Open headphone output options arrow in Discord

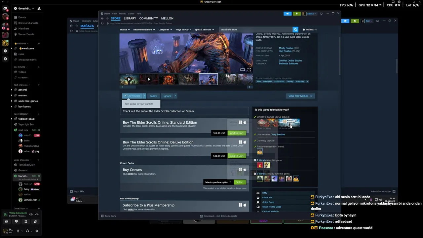click(32, 231)
